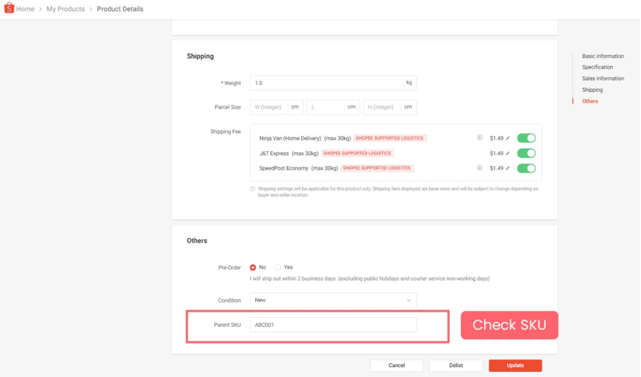Go to My Products breadcrumb
The width and height of the screenshot is (641, 377).
point(65,9)
